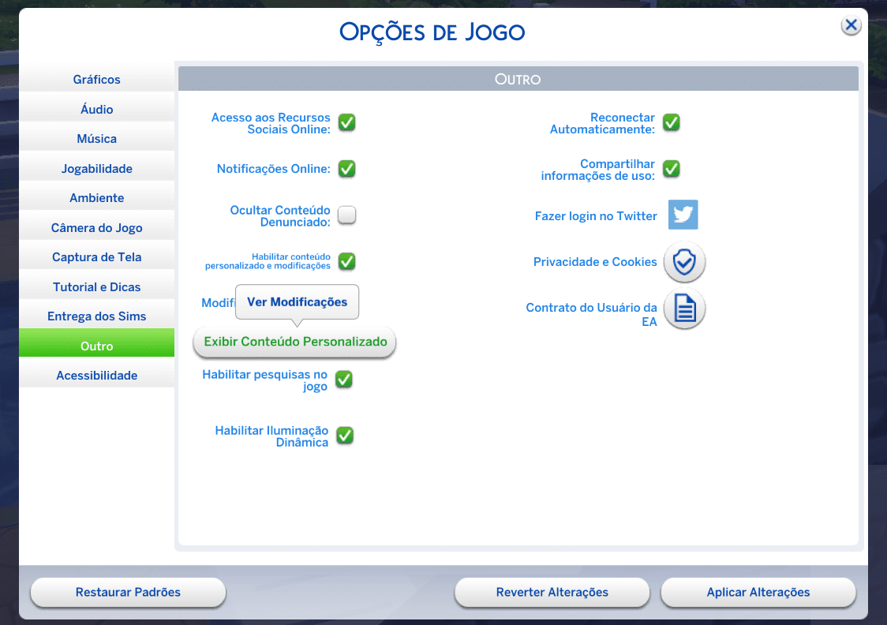
Task: Toggle Habilitar conteúdo personalizado e modificações
Action: [346, 261]
